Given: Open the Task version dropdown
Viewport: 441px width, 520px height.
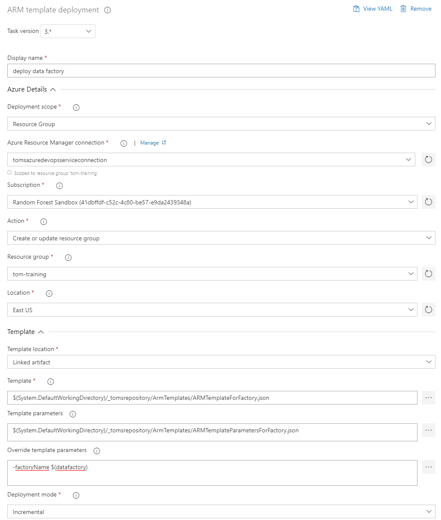Looking at the screenshot, I should point(68,31).
